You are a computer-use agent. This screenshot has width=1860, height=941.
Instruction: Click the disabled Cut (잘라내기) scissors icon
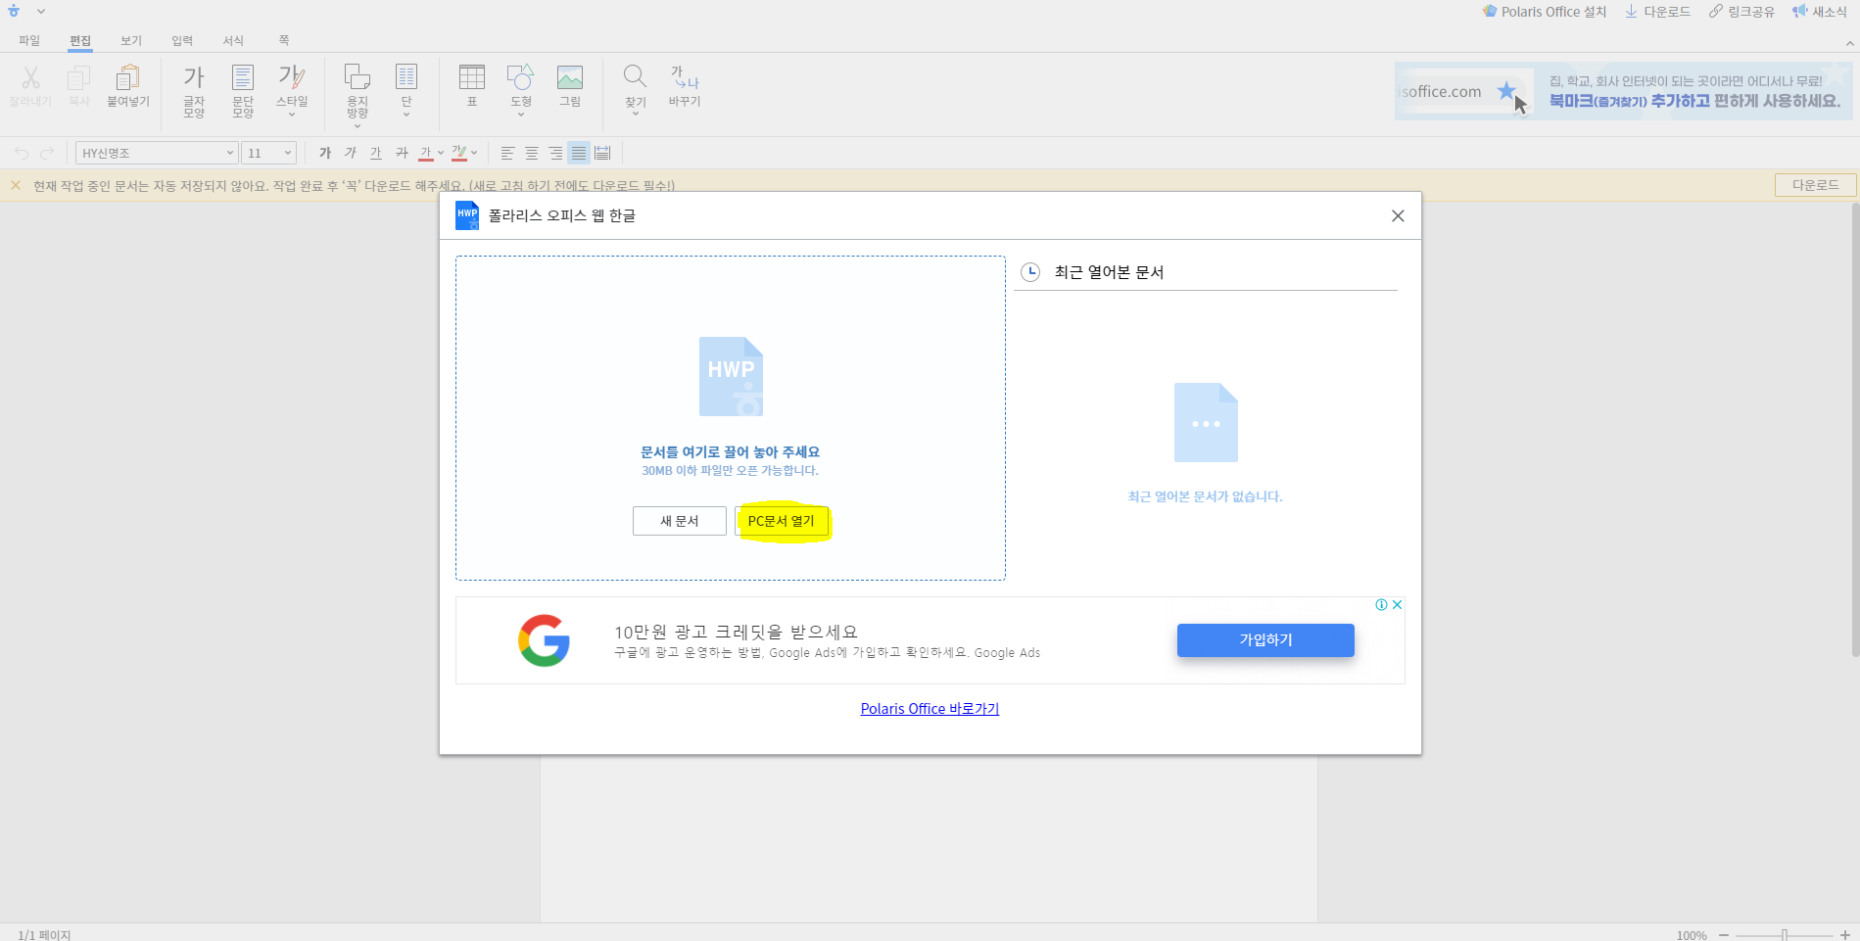click(x=30, y=77)
